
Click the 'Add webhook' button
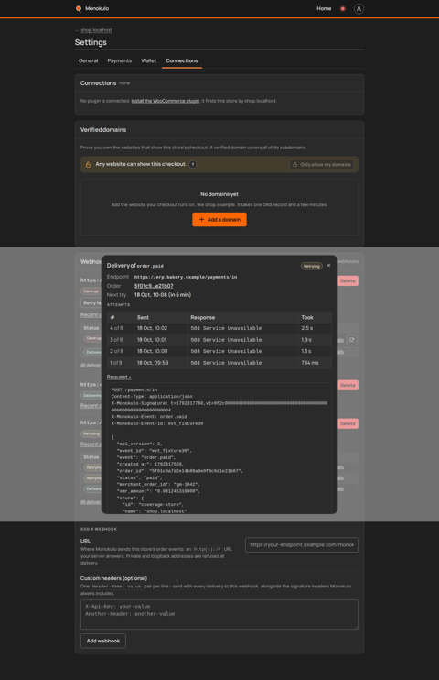coord(103,641)
